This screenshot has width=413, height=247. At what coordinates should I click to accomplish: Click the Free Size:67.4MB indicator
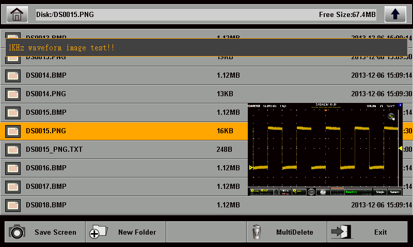347,14
